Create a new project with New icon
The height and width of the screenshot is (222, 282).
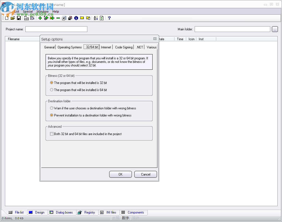pos(7,18)
